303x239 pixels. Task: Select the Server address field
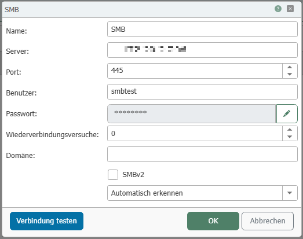[202, 50]
